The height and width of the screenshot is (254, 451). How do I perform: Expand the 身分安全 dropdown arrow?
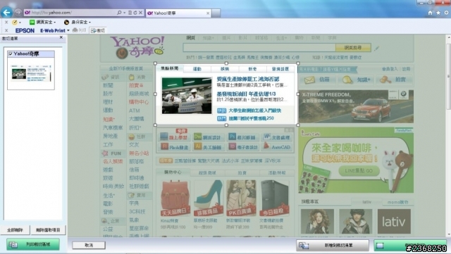coord(89,22)
